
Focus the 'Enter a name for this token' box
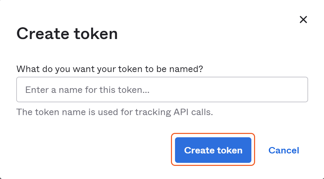coord(162,89)
